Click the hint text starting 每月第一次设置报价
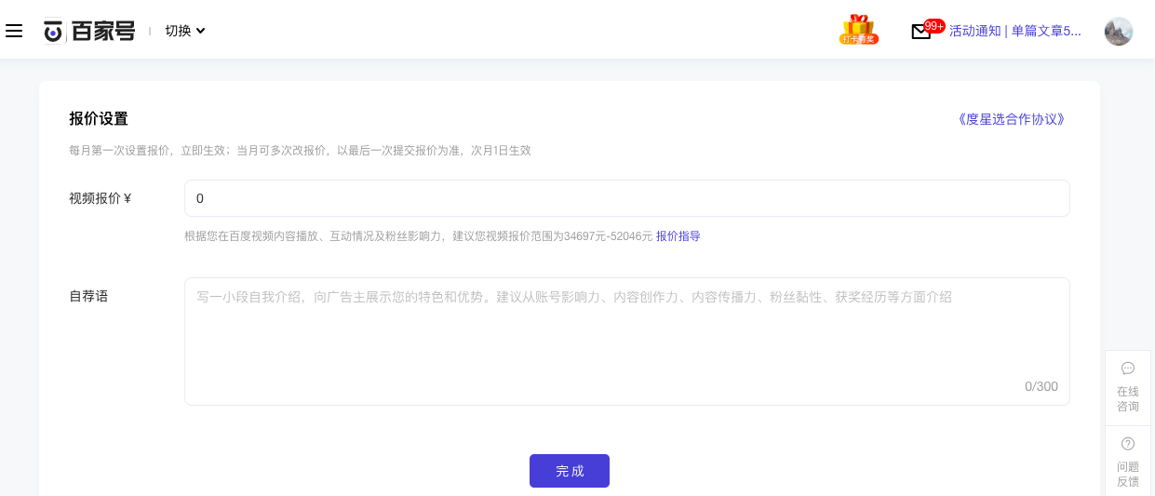1155x496 pixels. (300, 150)
